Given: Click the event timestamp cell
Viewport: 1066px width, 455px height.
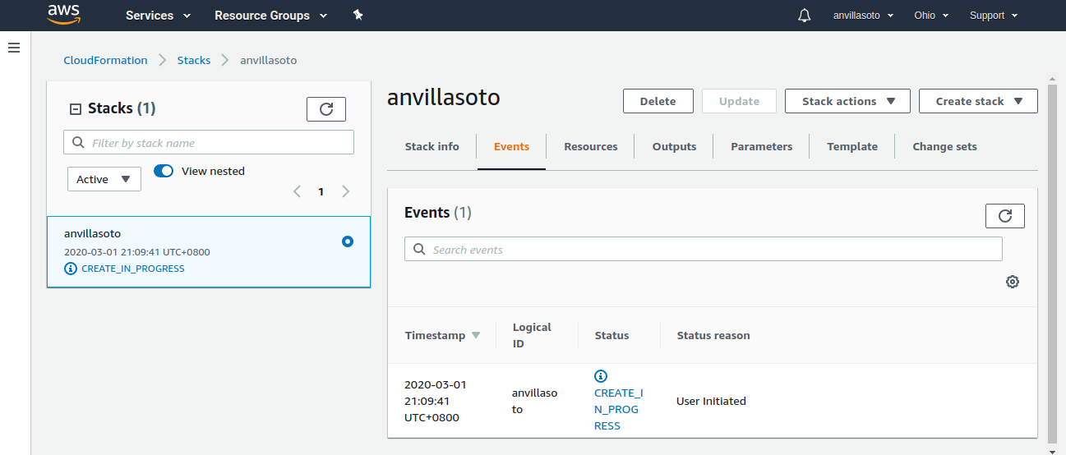Looking at the screenshot, I should [436, 401].
